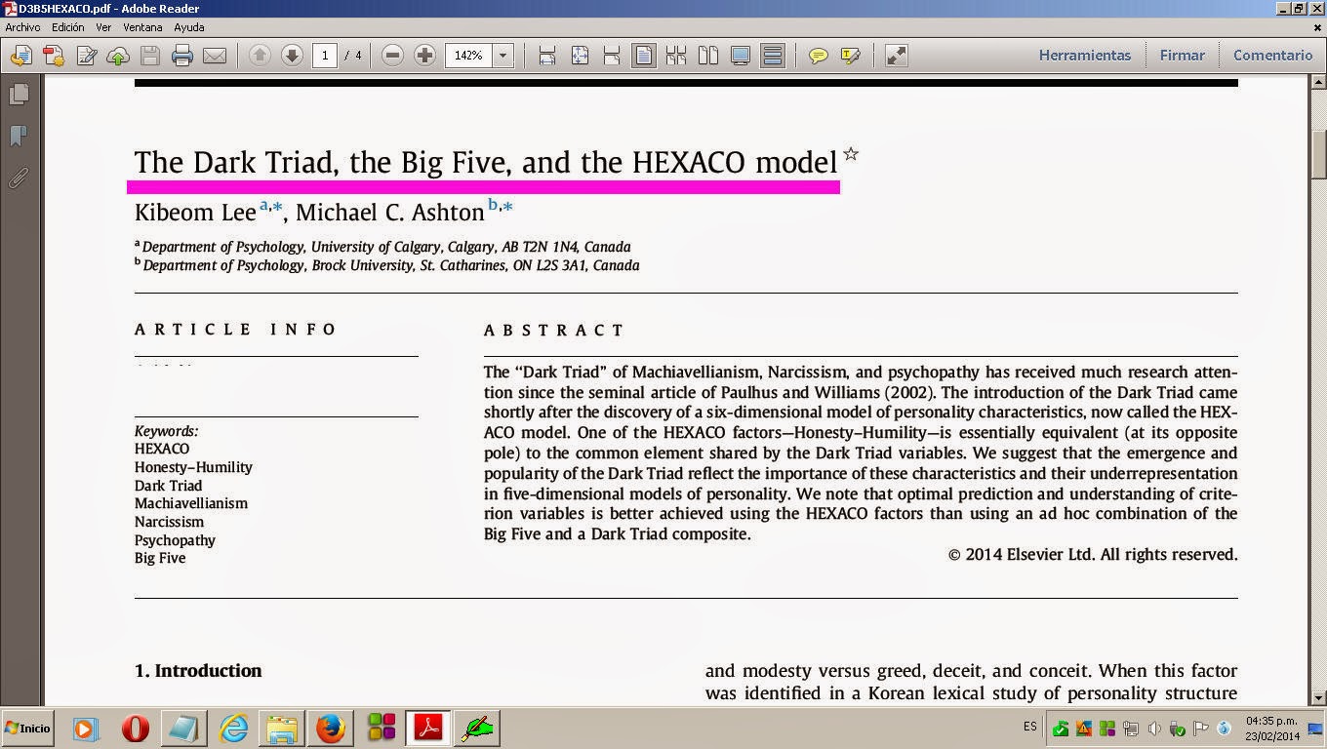Zoom out with the minus button
The height and width of the screenshot is (749, 1327).
[392, 56]
